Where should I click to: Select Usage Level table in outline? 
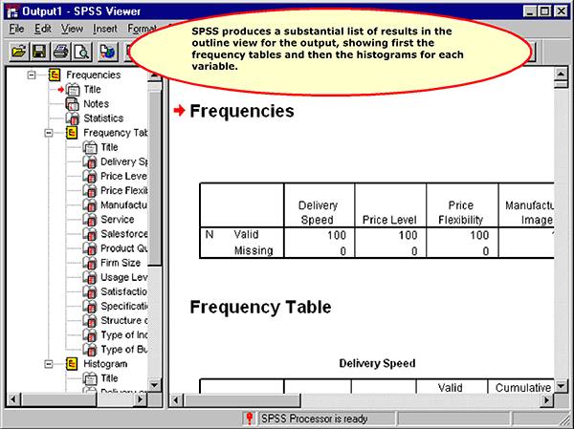(x=123, y=277)
